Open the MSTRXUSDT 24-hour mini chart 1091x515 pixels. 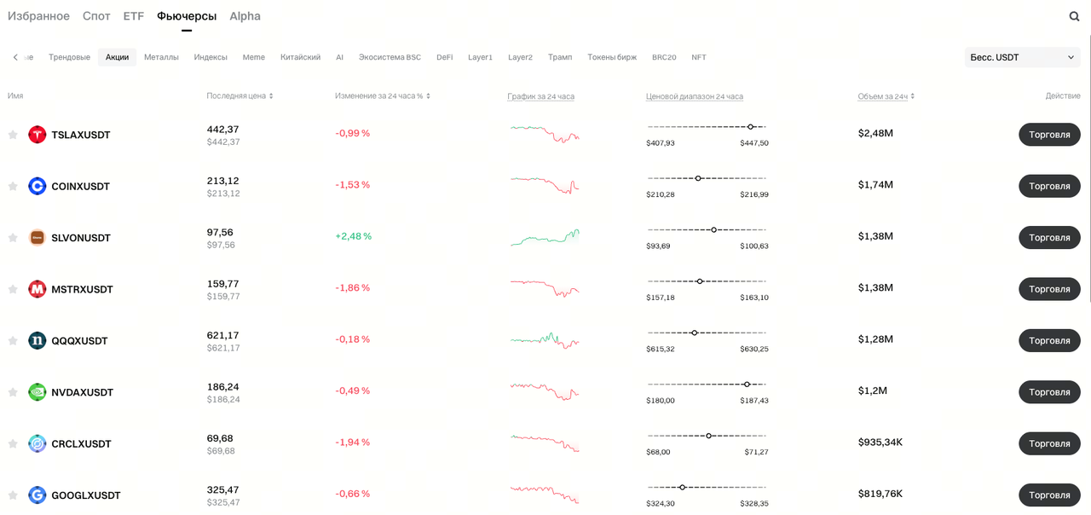pyautogui.click(x=545, y=288)
